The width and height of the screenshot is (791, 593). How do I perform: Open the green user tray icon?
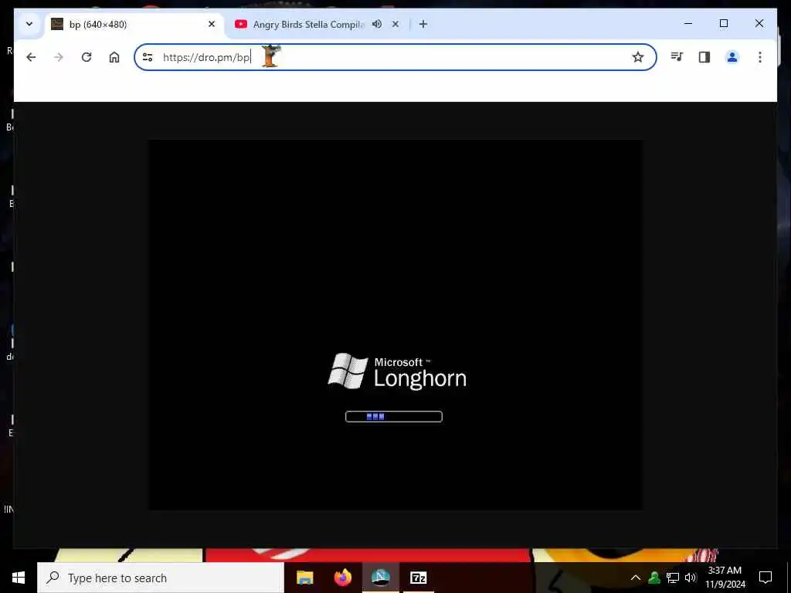tap(654, 578)
